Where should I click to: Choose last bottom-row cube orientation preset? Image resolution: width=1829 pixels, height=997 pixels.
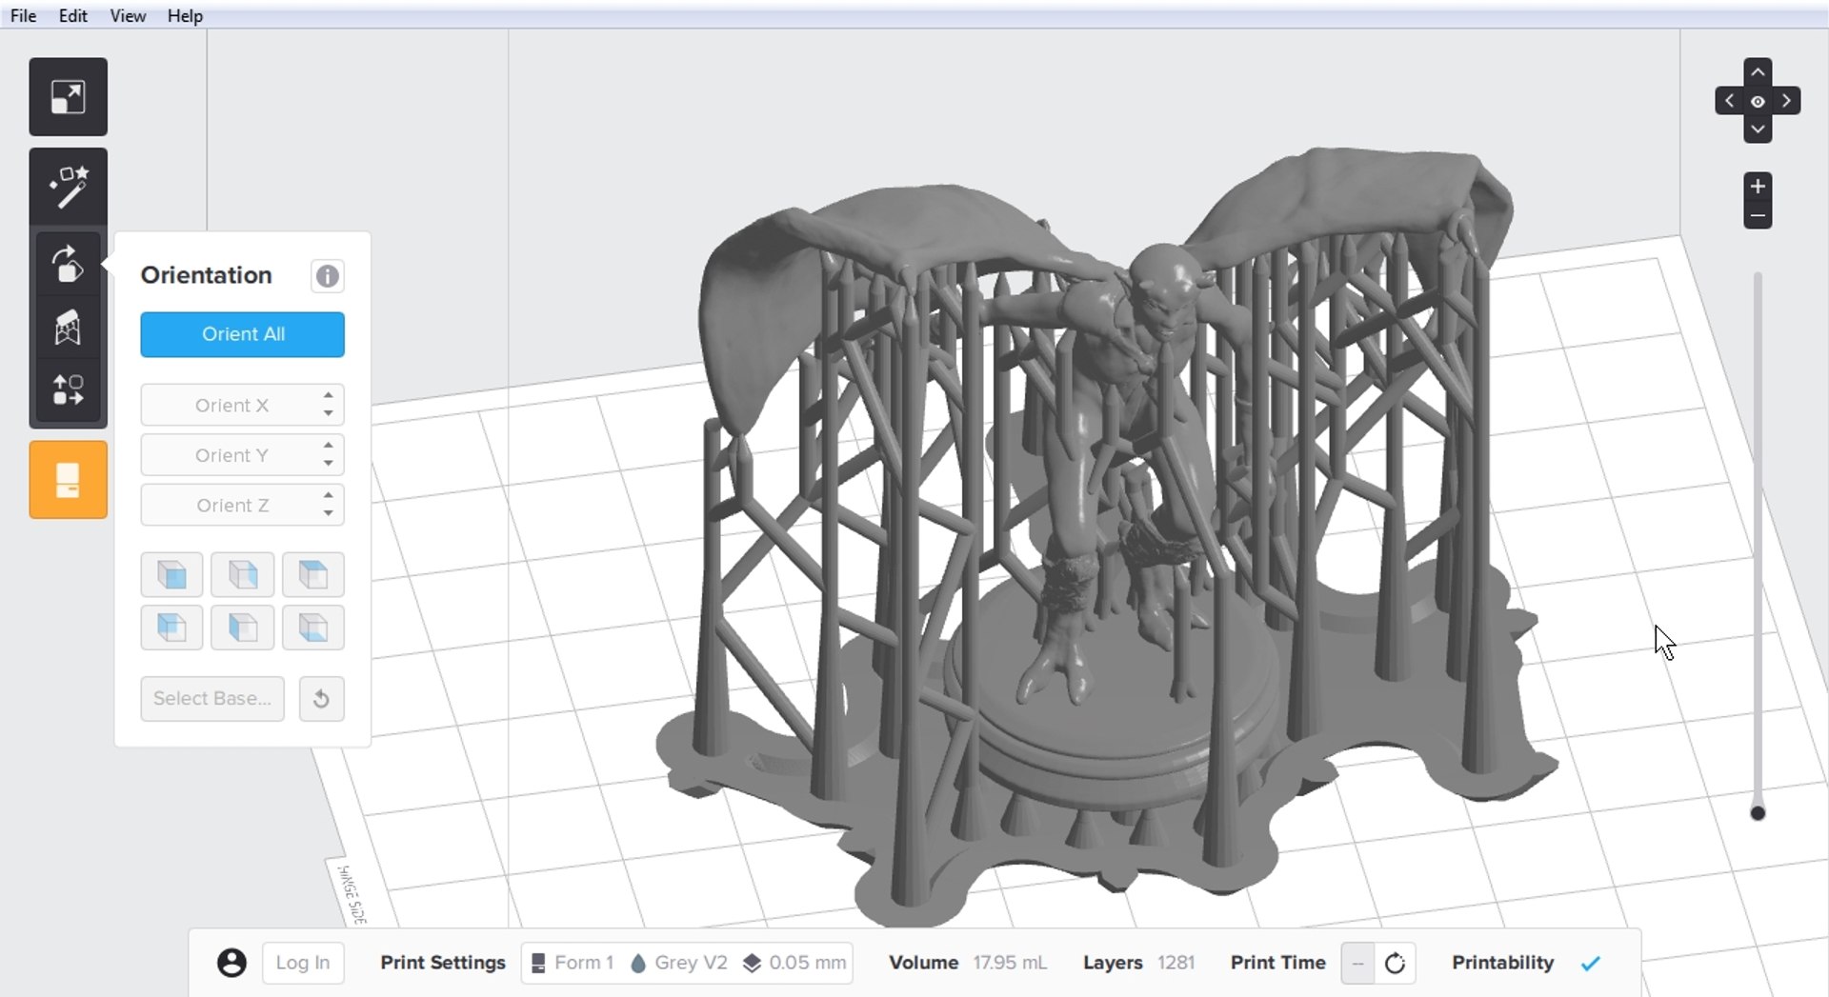pyautogui.click(x=312, y=628)
